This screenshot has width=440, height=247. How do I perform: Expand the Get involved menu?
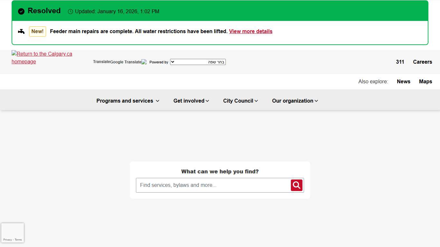point(191,101)
